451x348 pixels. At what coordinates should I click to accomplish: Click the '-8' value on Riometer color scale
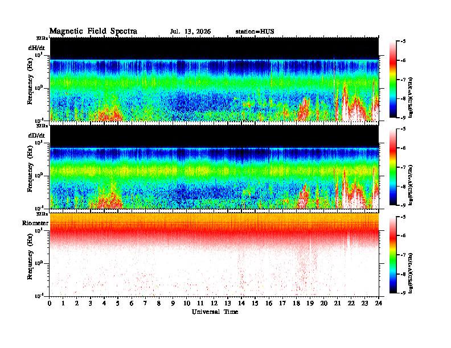coord(403,274)
